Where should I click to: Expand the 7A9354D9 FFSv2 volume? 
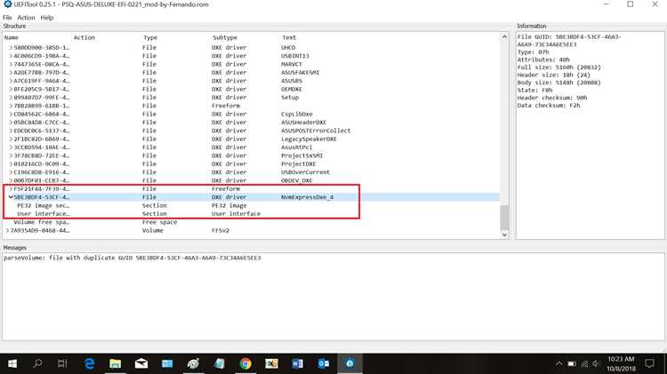pos(7,230)
